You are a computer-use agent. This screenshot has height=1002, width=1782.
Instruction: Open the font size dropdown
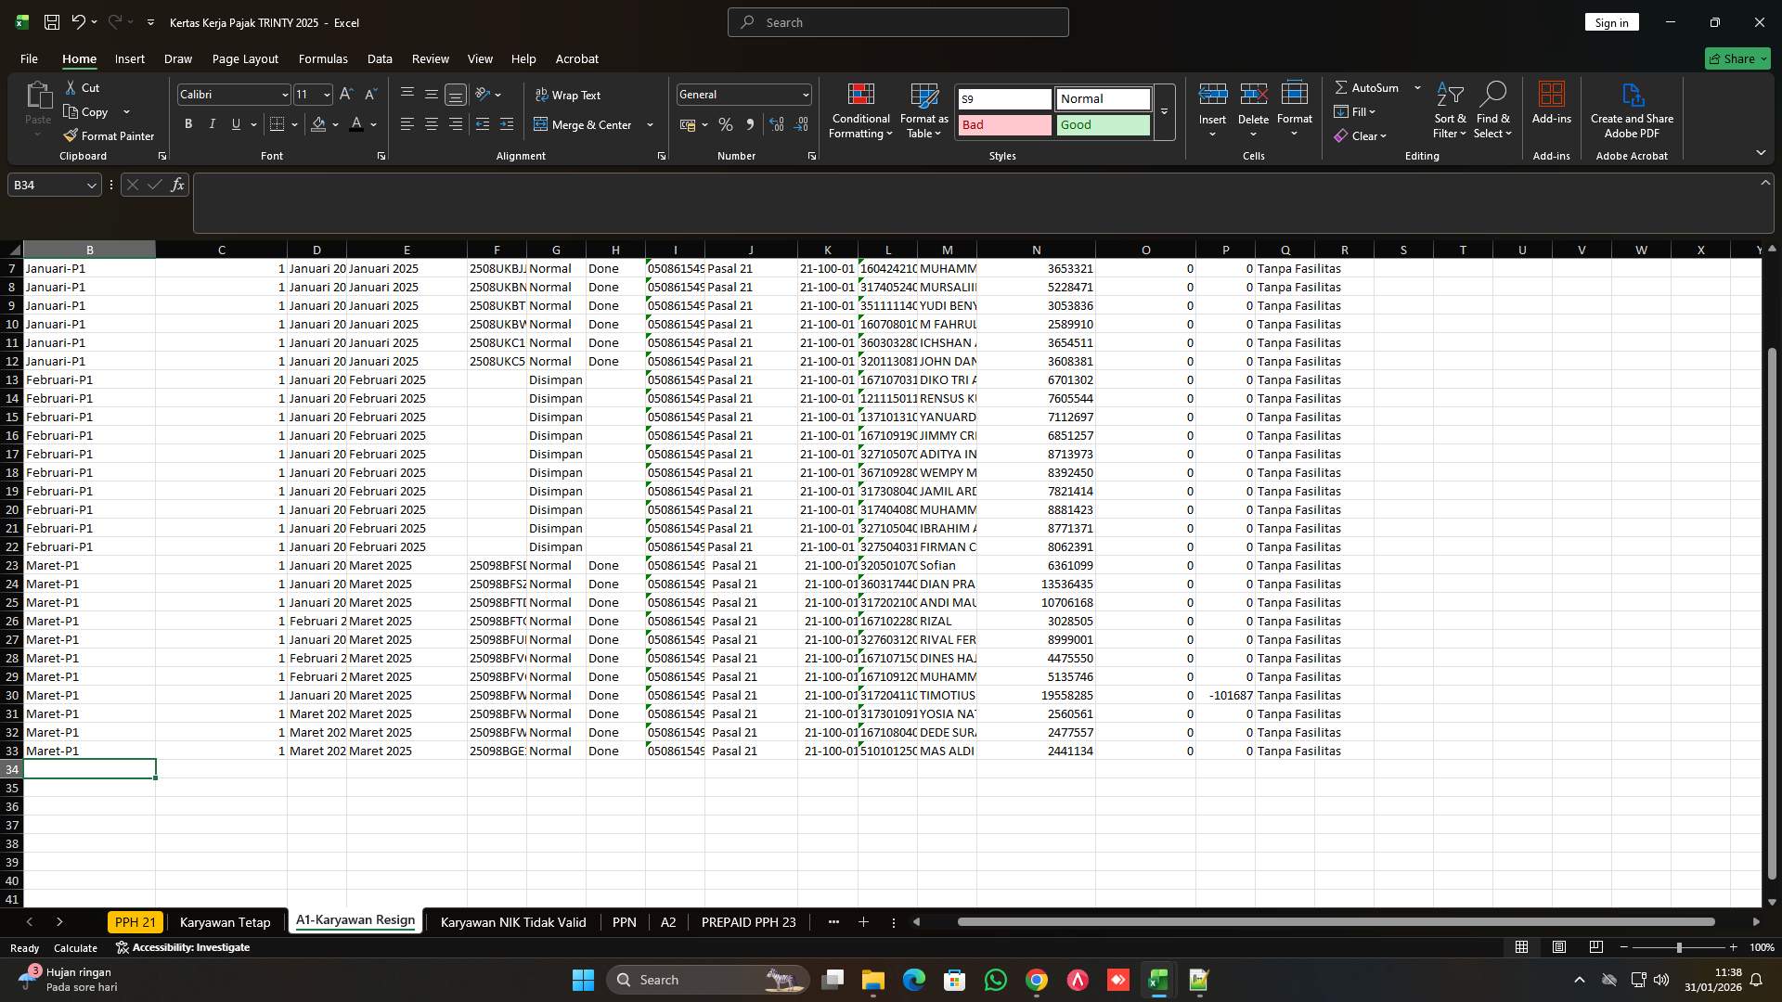coord(327,94)
